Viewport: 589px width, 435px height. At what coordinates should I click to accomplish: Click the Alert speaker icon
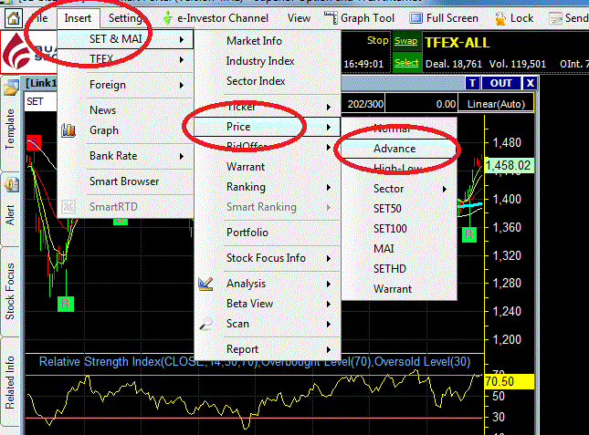click(x=11, y=185)
